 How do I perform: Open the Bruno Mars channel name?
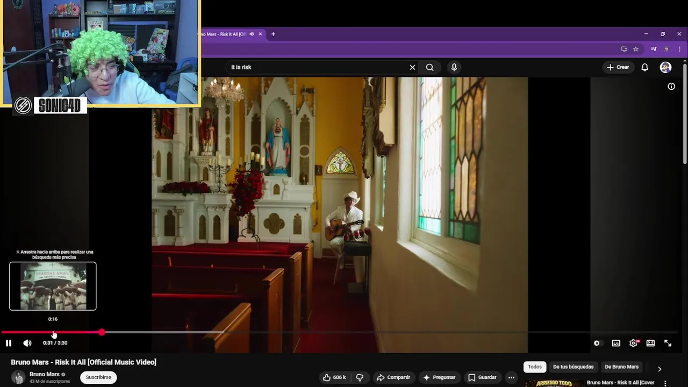[x=45, y=374]
